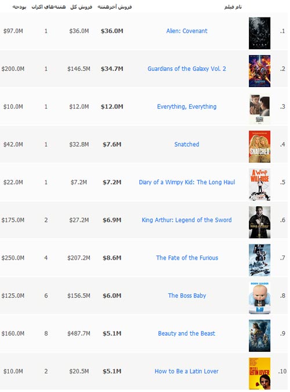Open Beauty and the Beast link

[187, 333]
